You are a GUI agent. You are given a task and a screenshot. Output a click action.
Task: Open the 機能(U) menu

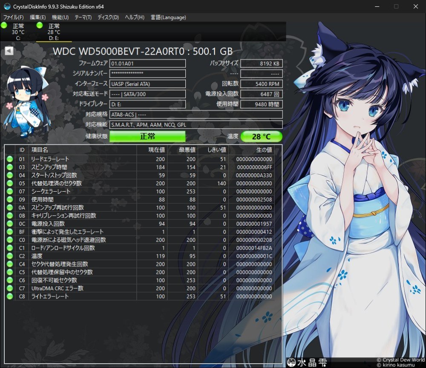(60, 17)
